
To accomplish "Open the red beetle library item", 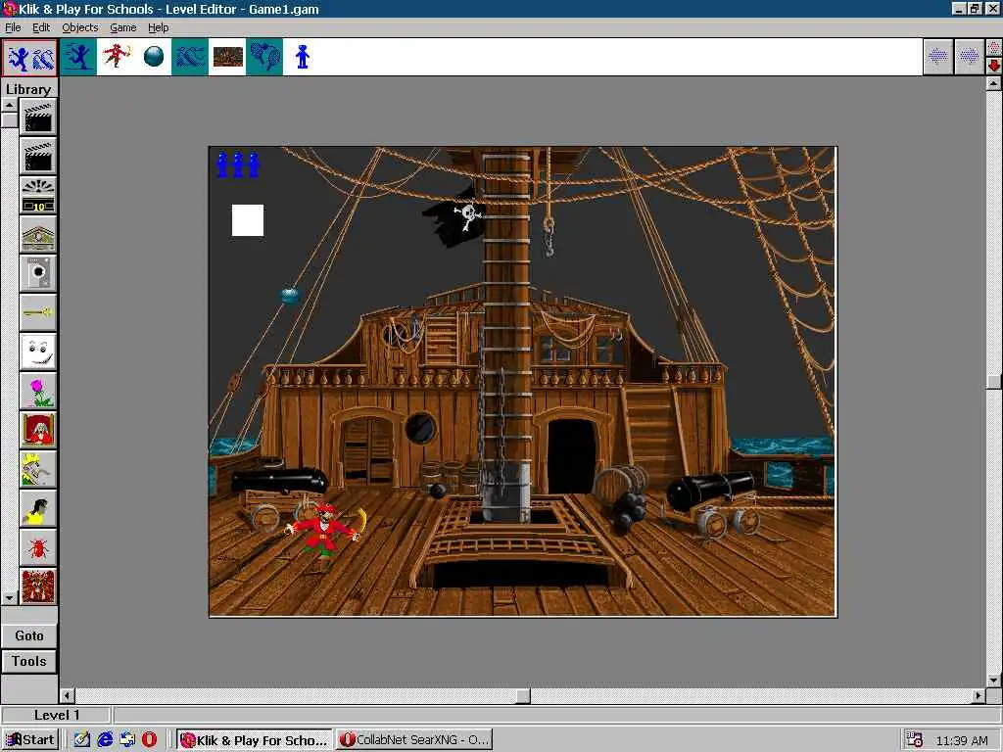I will click(38, 546).
